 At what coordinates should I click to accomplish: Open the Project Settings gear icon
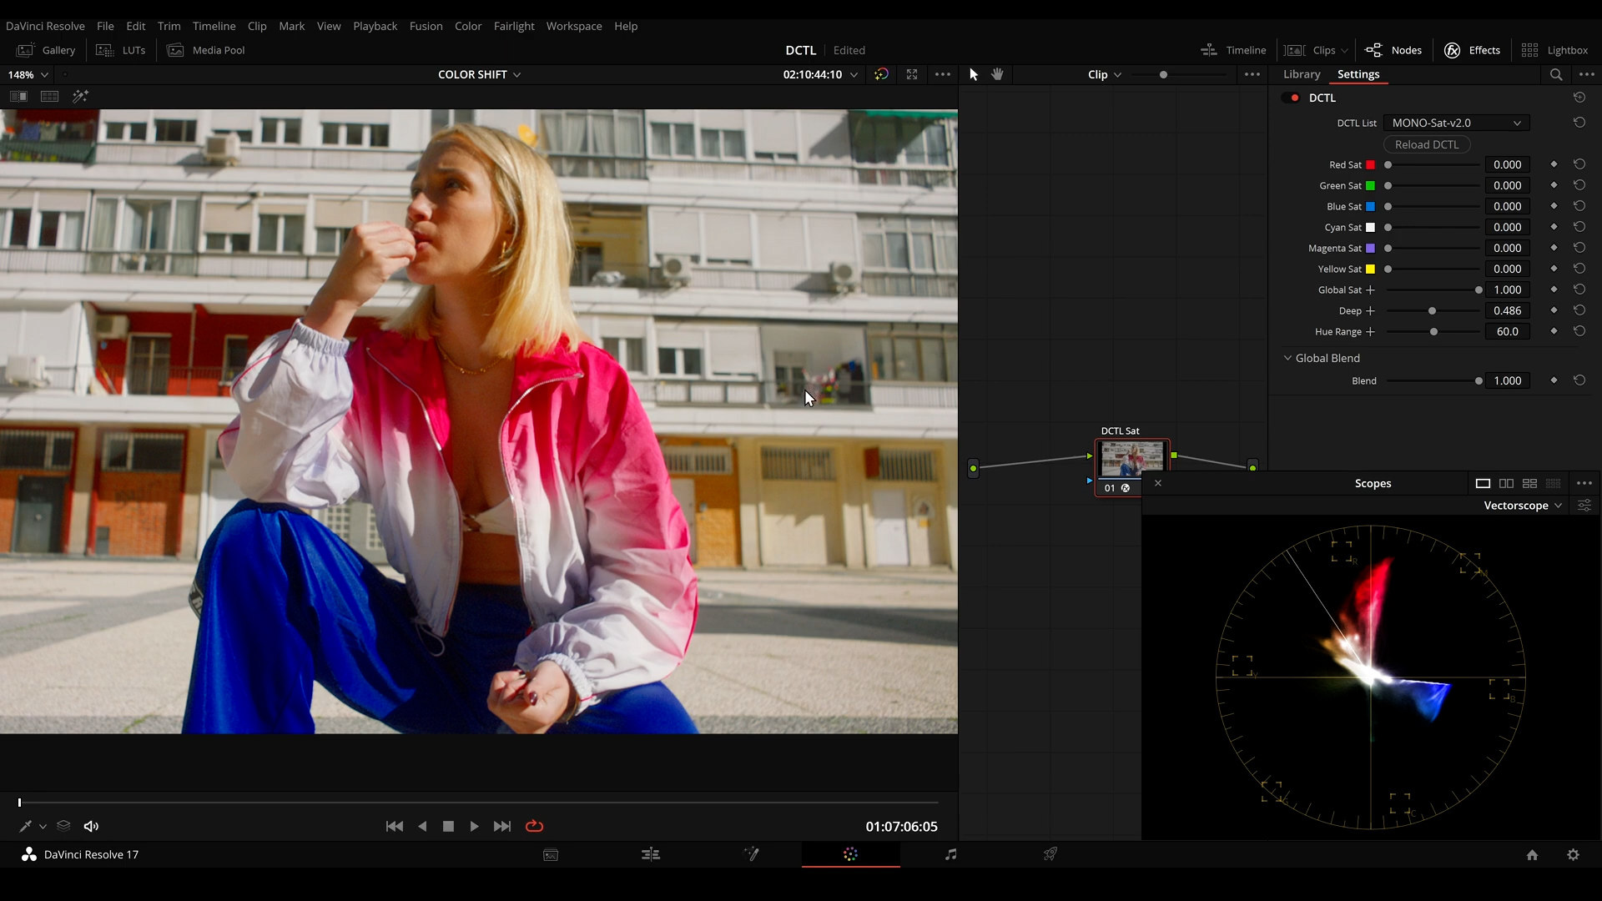pyautogui.click(x=1573, y=854)
